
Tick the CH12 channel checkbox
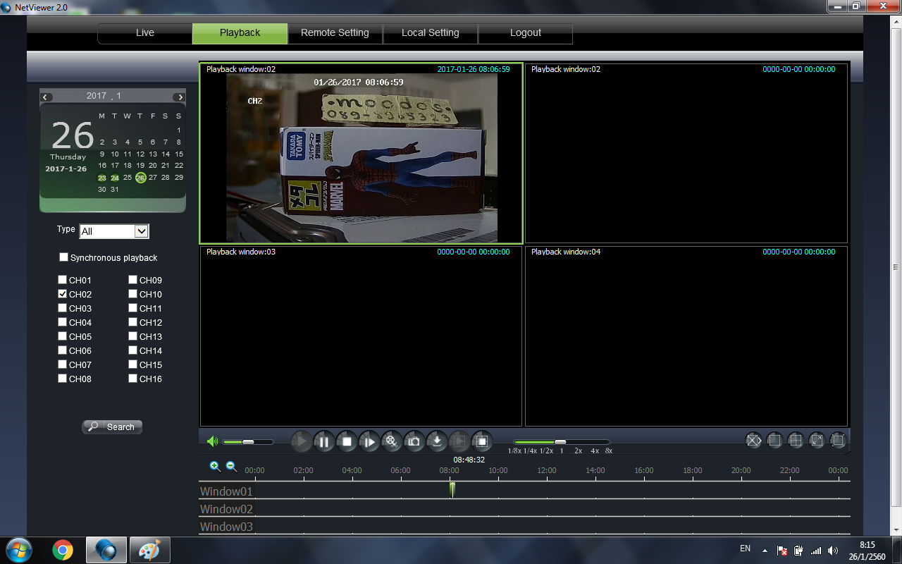click(x=132, y=322)
